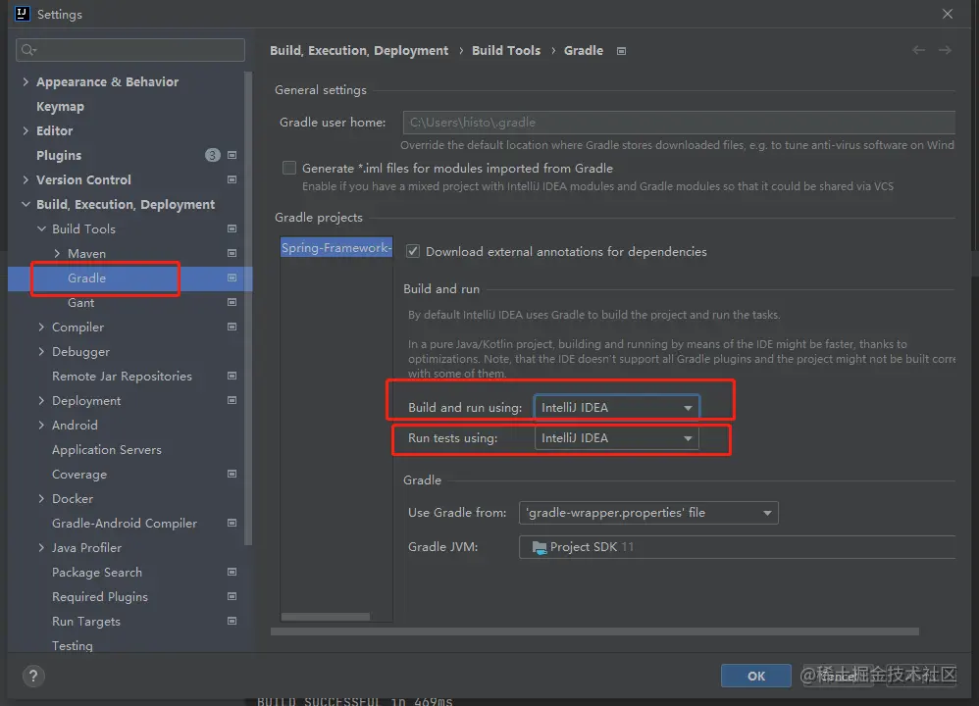The image size is (979, 706).
Task: Expand the Android node
Action: tap(41, 426)
